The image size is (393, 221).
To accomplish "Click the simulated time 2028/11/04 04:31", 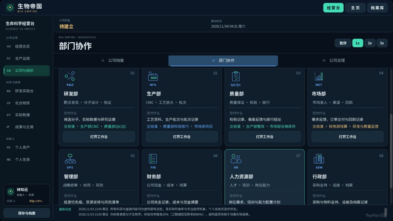I will click(x=228, y=26).
